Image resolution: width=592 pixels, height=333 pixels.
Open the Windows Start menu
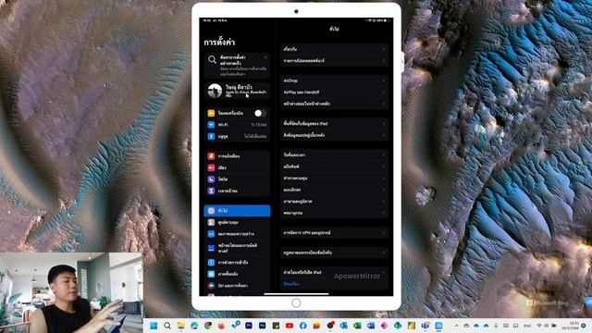click(x=154, y=326)
